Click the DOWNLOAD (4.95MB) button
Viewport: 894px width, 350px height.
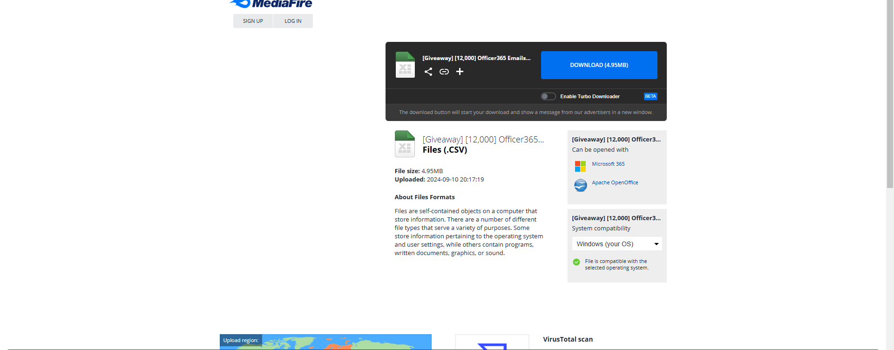coord(599,65)
